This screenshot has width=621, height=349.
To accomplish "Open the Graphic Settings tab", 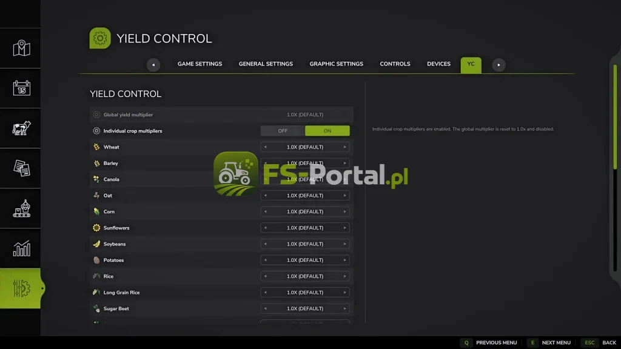I will [x=336, y=64].
